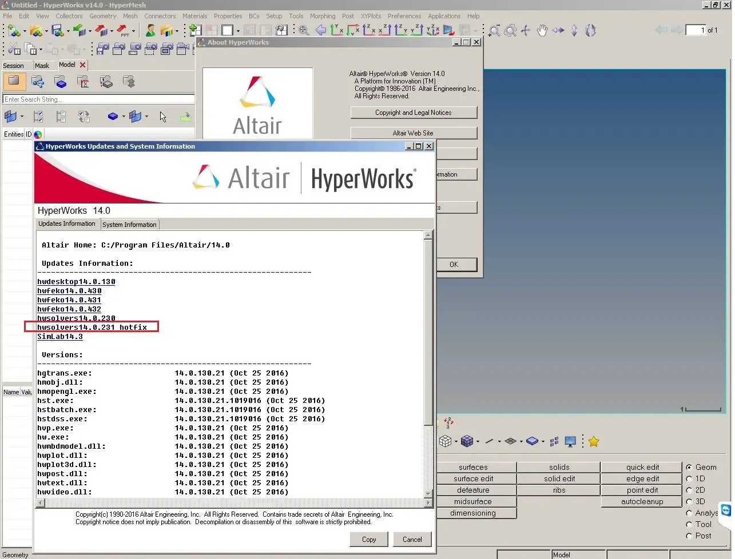Click the wireframe elements cube icon
735x559 pixels.
445,441
